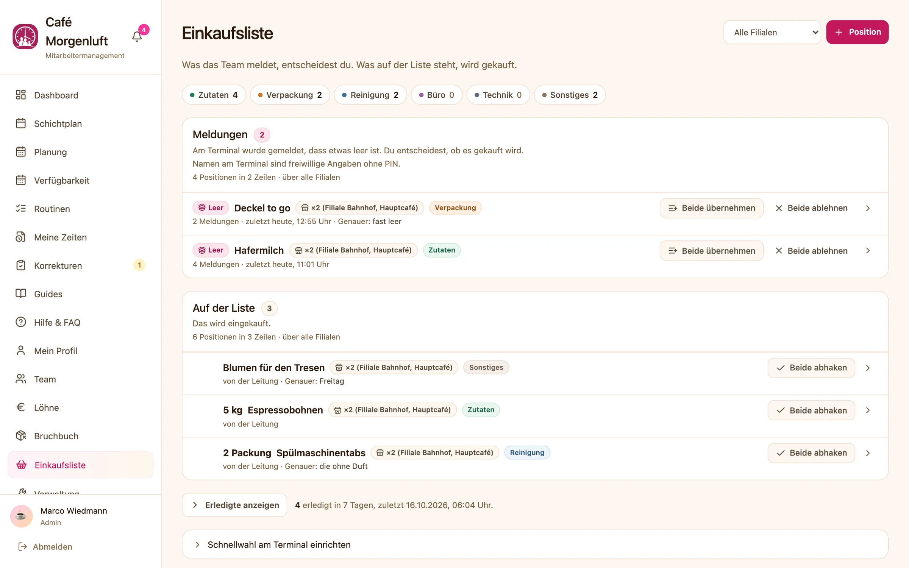Click the Team people icon

coord(21,379)
